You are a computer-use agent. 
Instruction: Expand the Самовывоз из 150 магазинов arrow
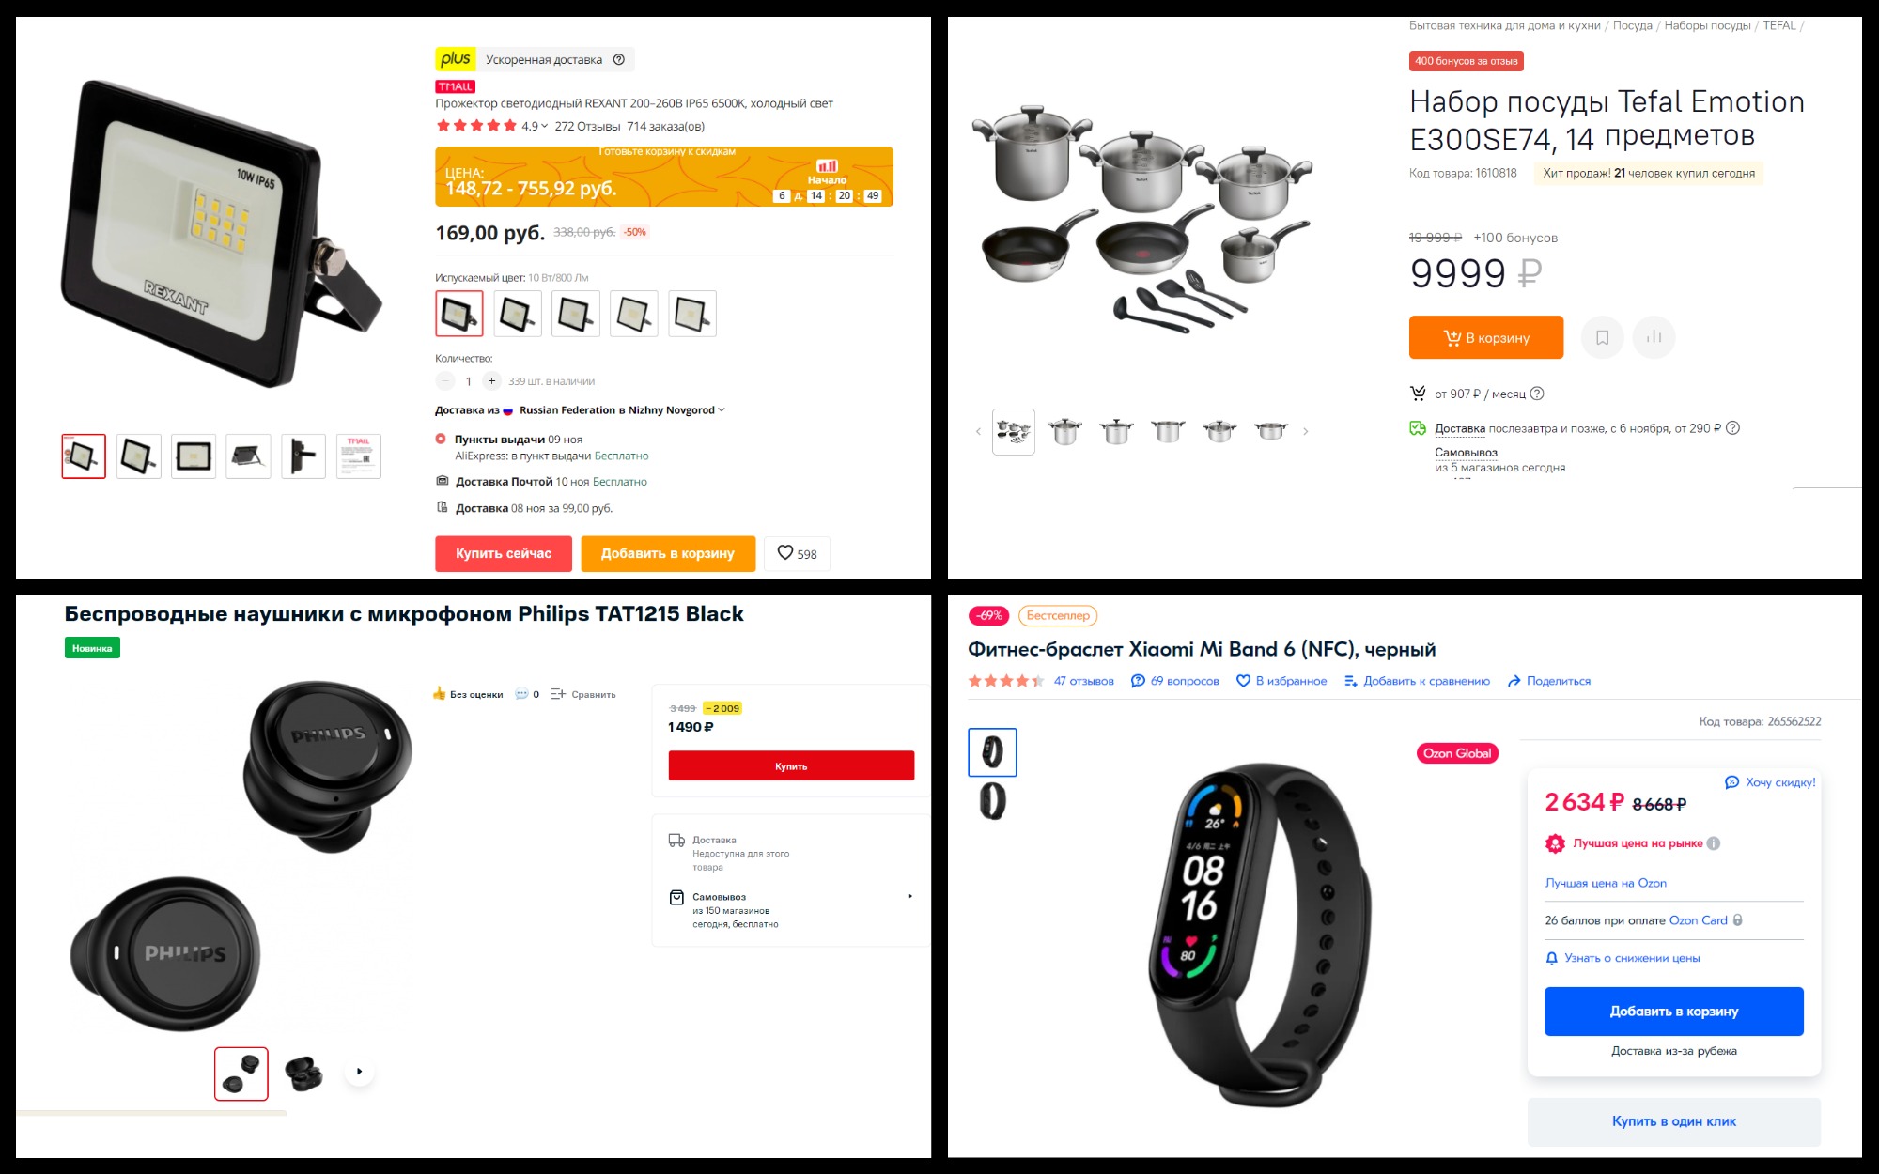click(x=910, y=896)
